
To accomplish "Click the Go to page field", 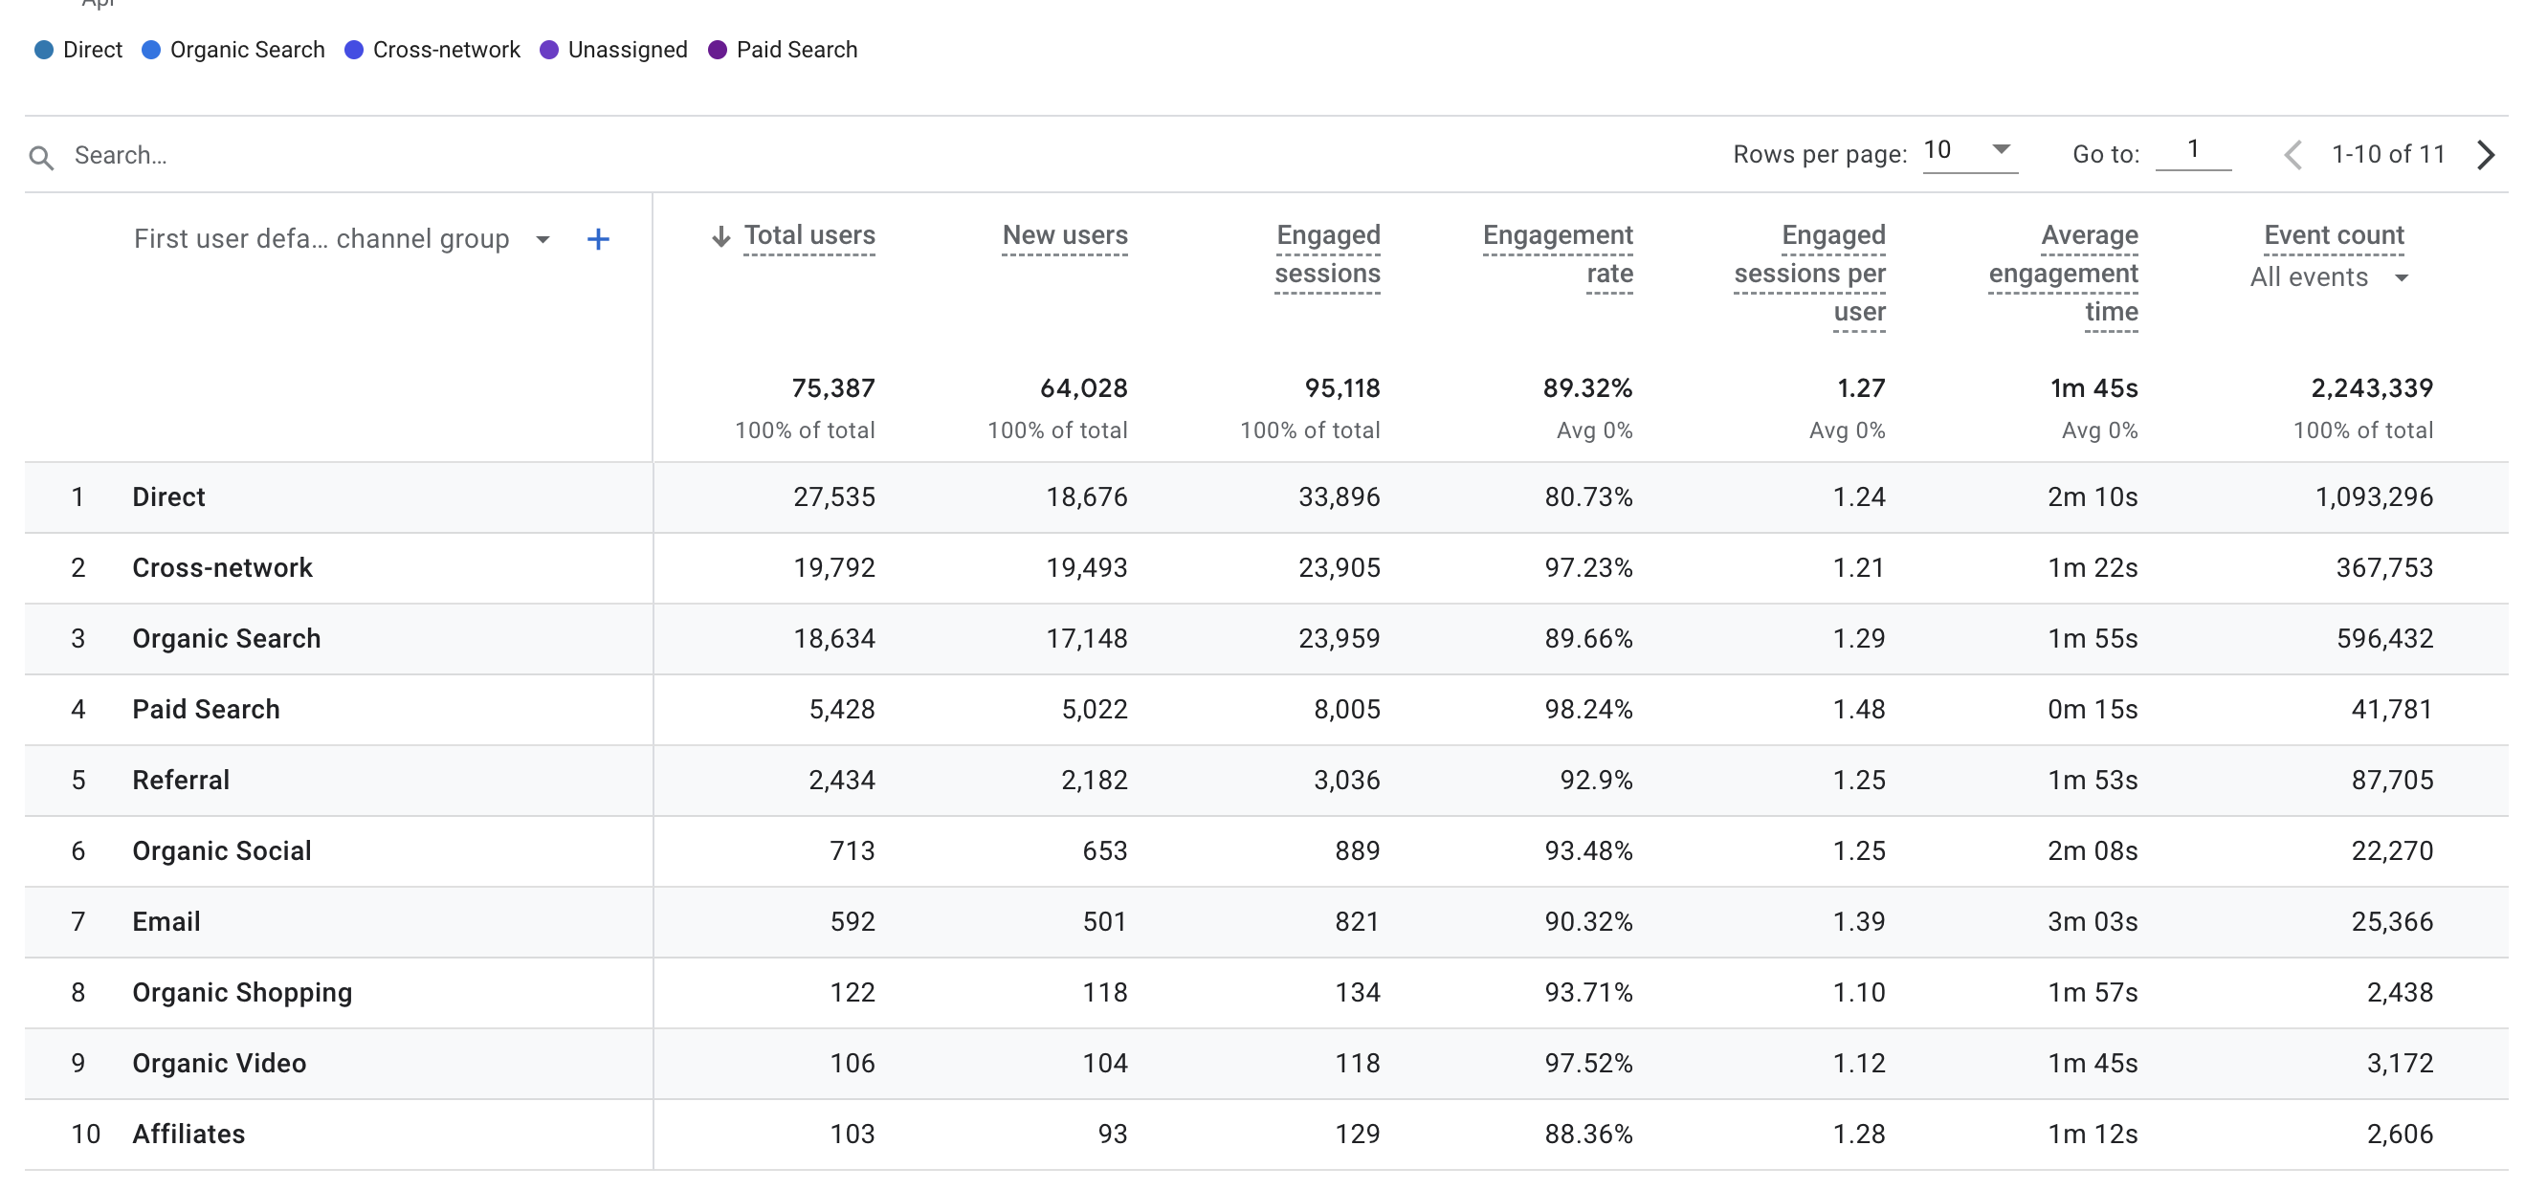I will pos(2192,150).
